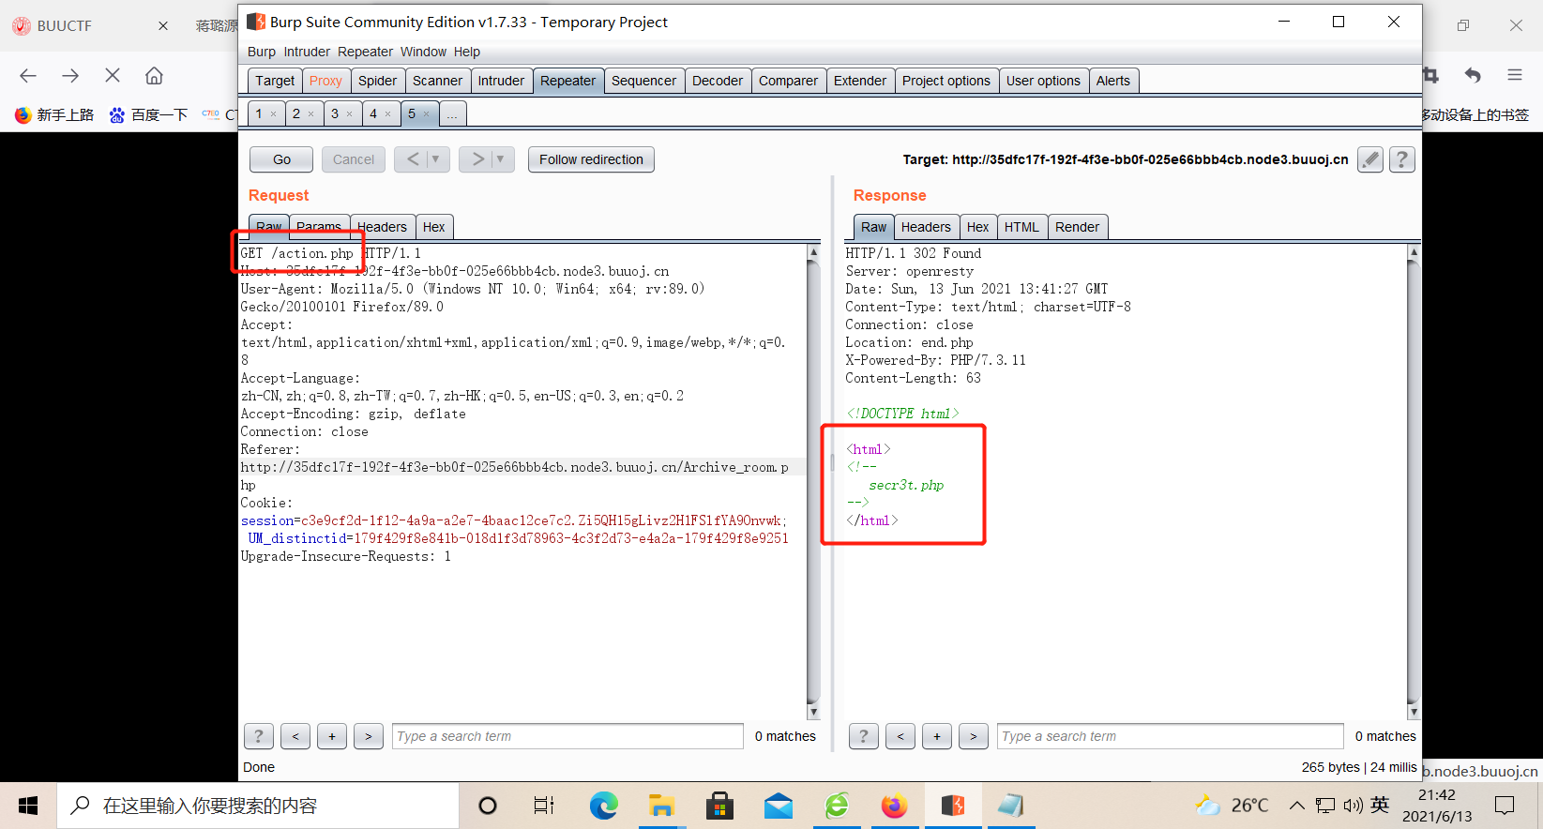Open the Repeater menu in menu bar
1543x829 pixels.
(x=365, y=52)
